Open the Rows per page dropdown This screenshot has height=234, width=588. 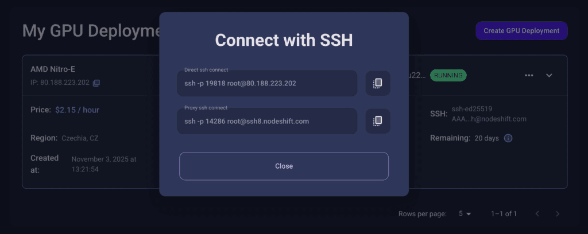(x=465, y=214)
